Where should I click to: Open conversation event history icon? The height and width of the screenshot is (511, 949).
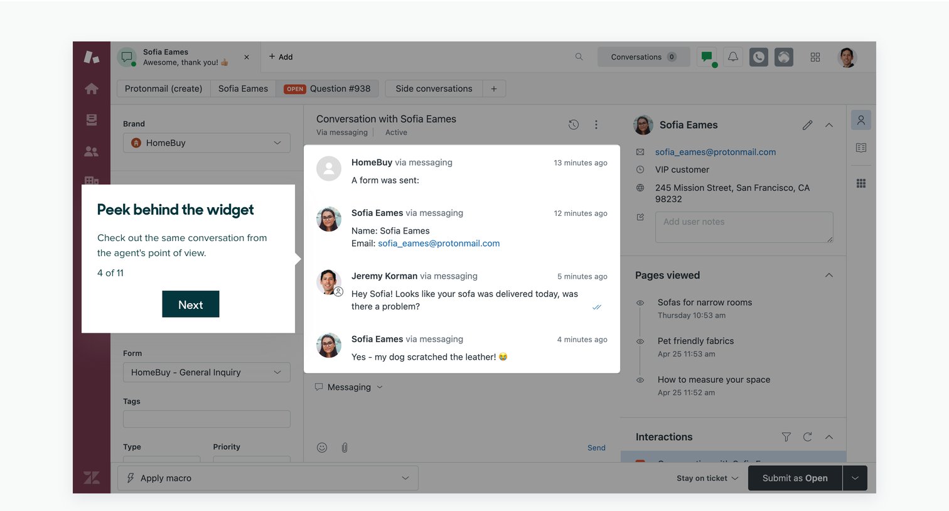point(574,124)
